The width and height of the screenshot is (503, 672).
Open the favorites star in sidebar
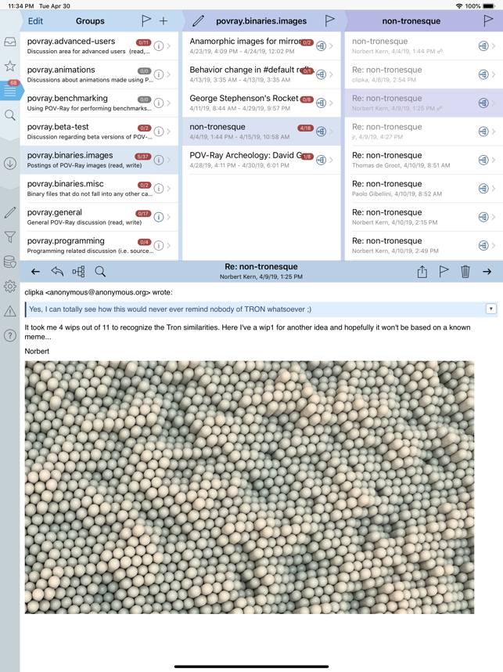10,66
